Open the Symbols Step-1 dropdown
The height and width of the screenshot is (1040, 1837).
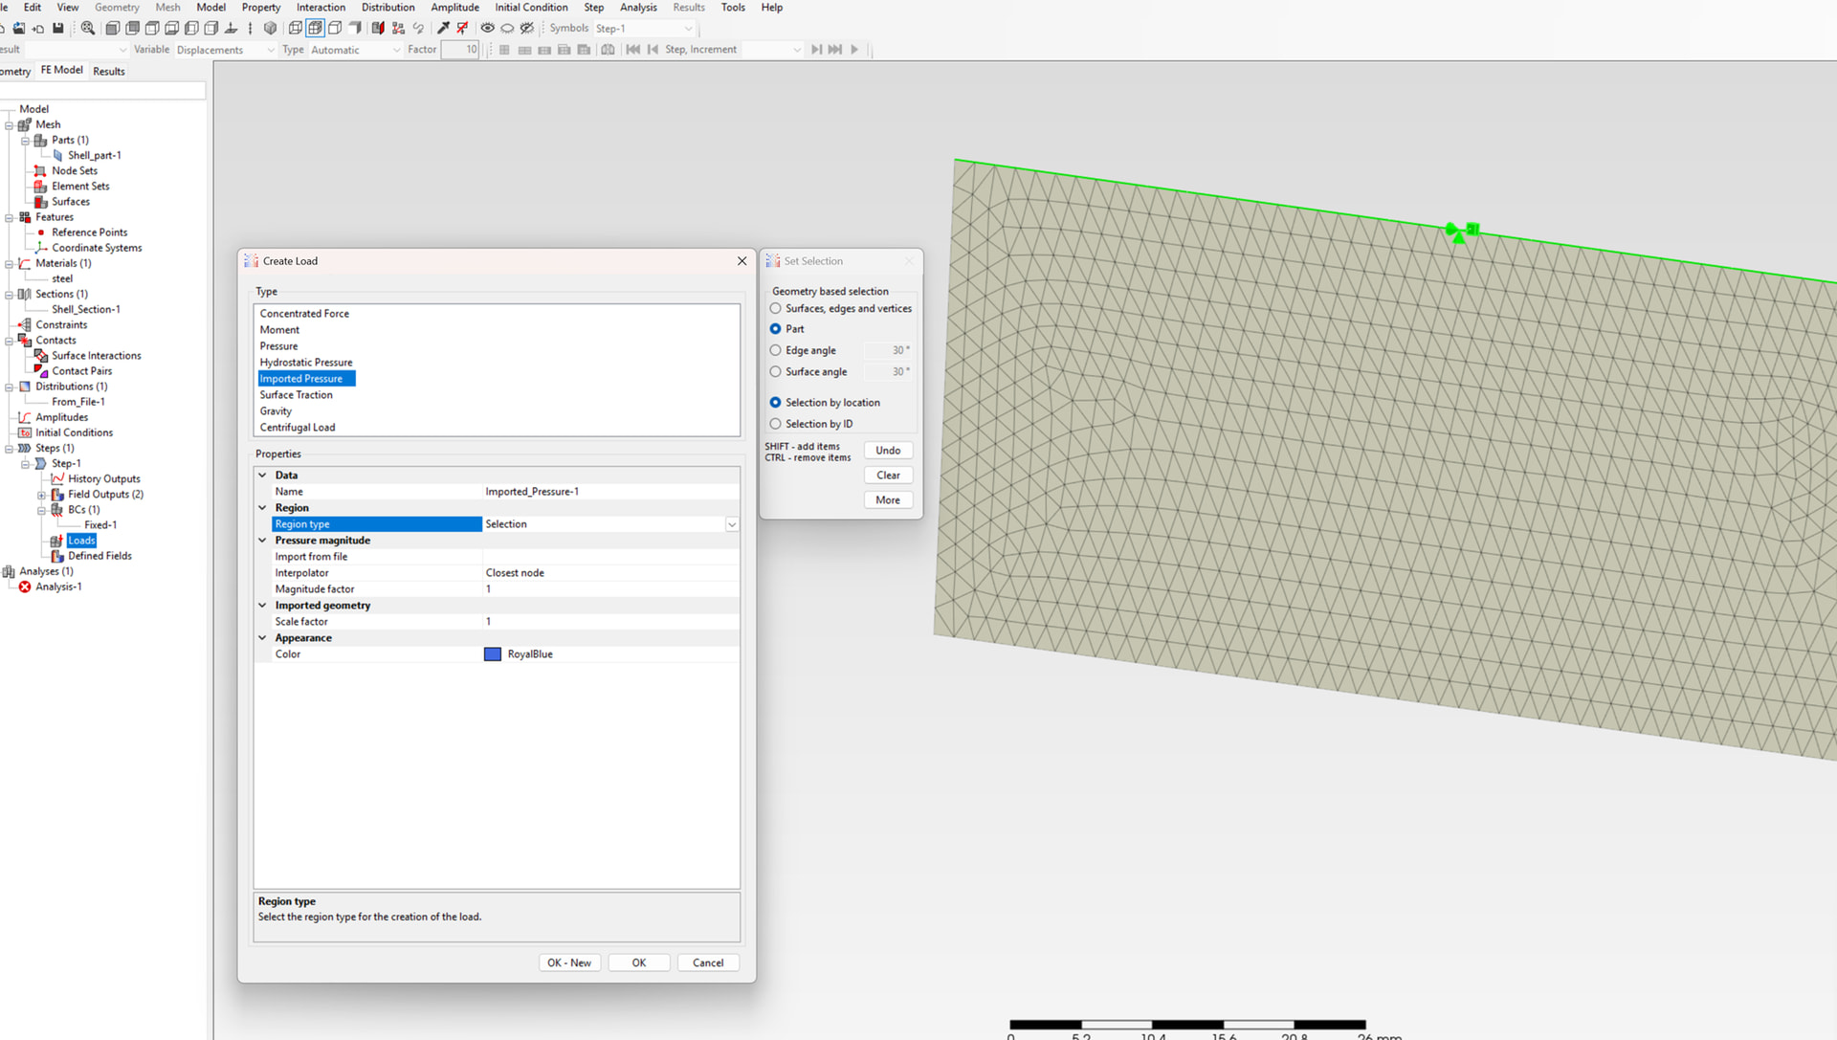688,29
